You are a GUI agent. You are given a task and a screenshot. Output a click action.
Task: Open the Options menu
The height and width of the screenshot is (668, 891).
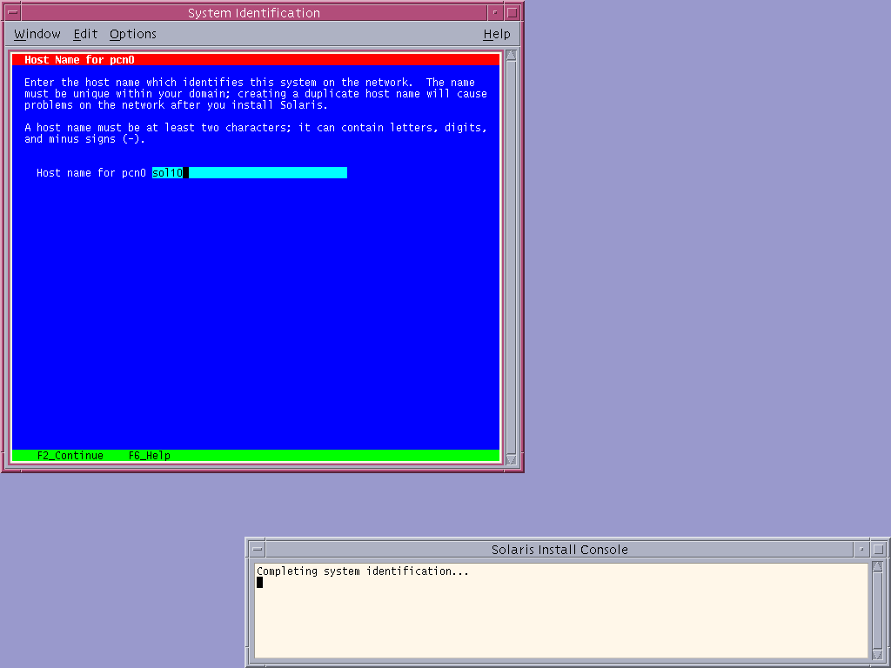coord(133,34)
